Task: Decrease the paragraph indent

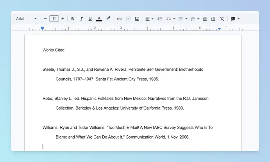Action: pos(205,19)
